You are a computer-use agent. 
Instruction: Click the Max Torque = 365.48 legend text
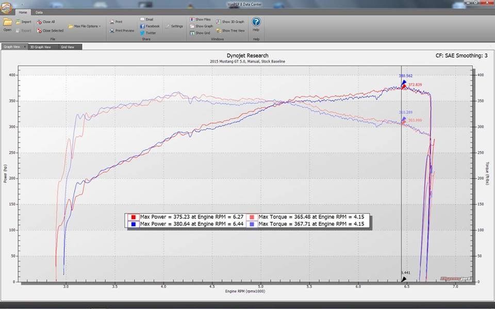[x=311, y=217]
